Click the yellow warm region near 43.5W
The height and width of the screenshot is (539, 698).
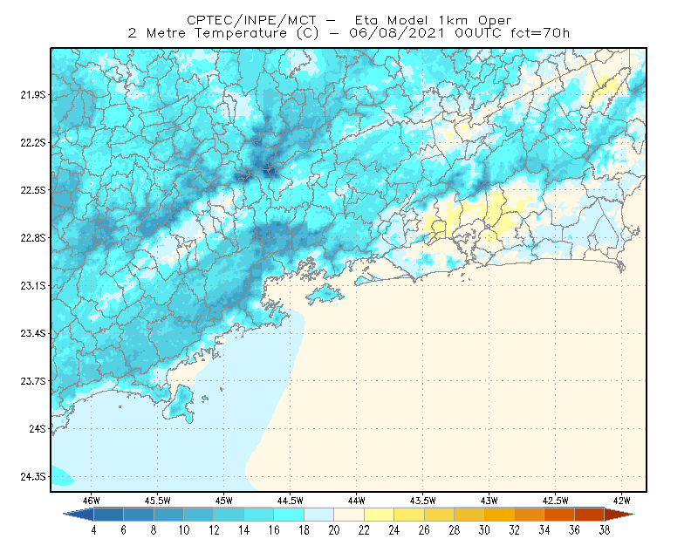pyautogui.click(x=435, y=227)
